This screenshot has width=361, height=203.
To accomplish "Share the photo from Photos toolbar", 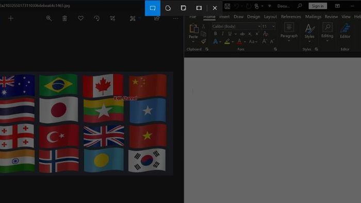I will coord(157,18).
